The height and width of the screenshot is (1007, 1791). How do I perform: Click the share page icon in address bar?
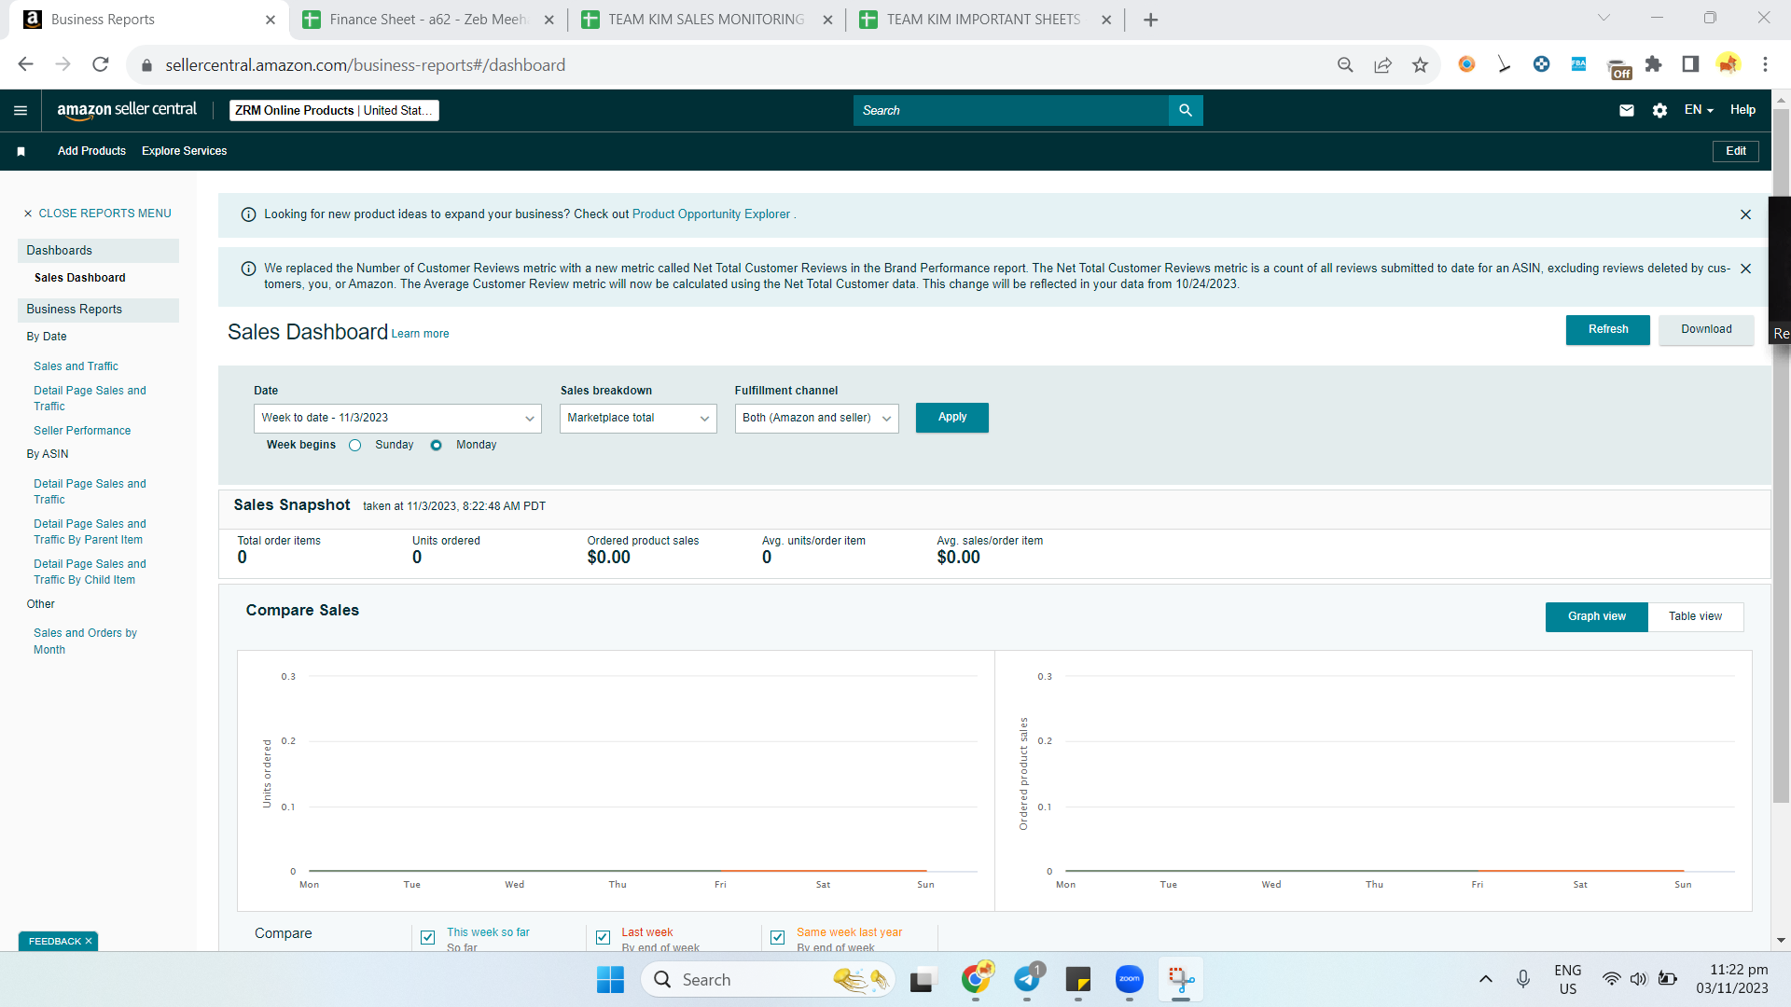[x=1382, y=64]
